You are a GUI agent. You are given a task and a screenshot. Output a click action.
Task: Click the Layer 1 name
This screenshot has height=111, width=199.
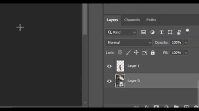pos(133,66)
